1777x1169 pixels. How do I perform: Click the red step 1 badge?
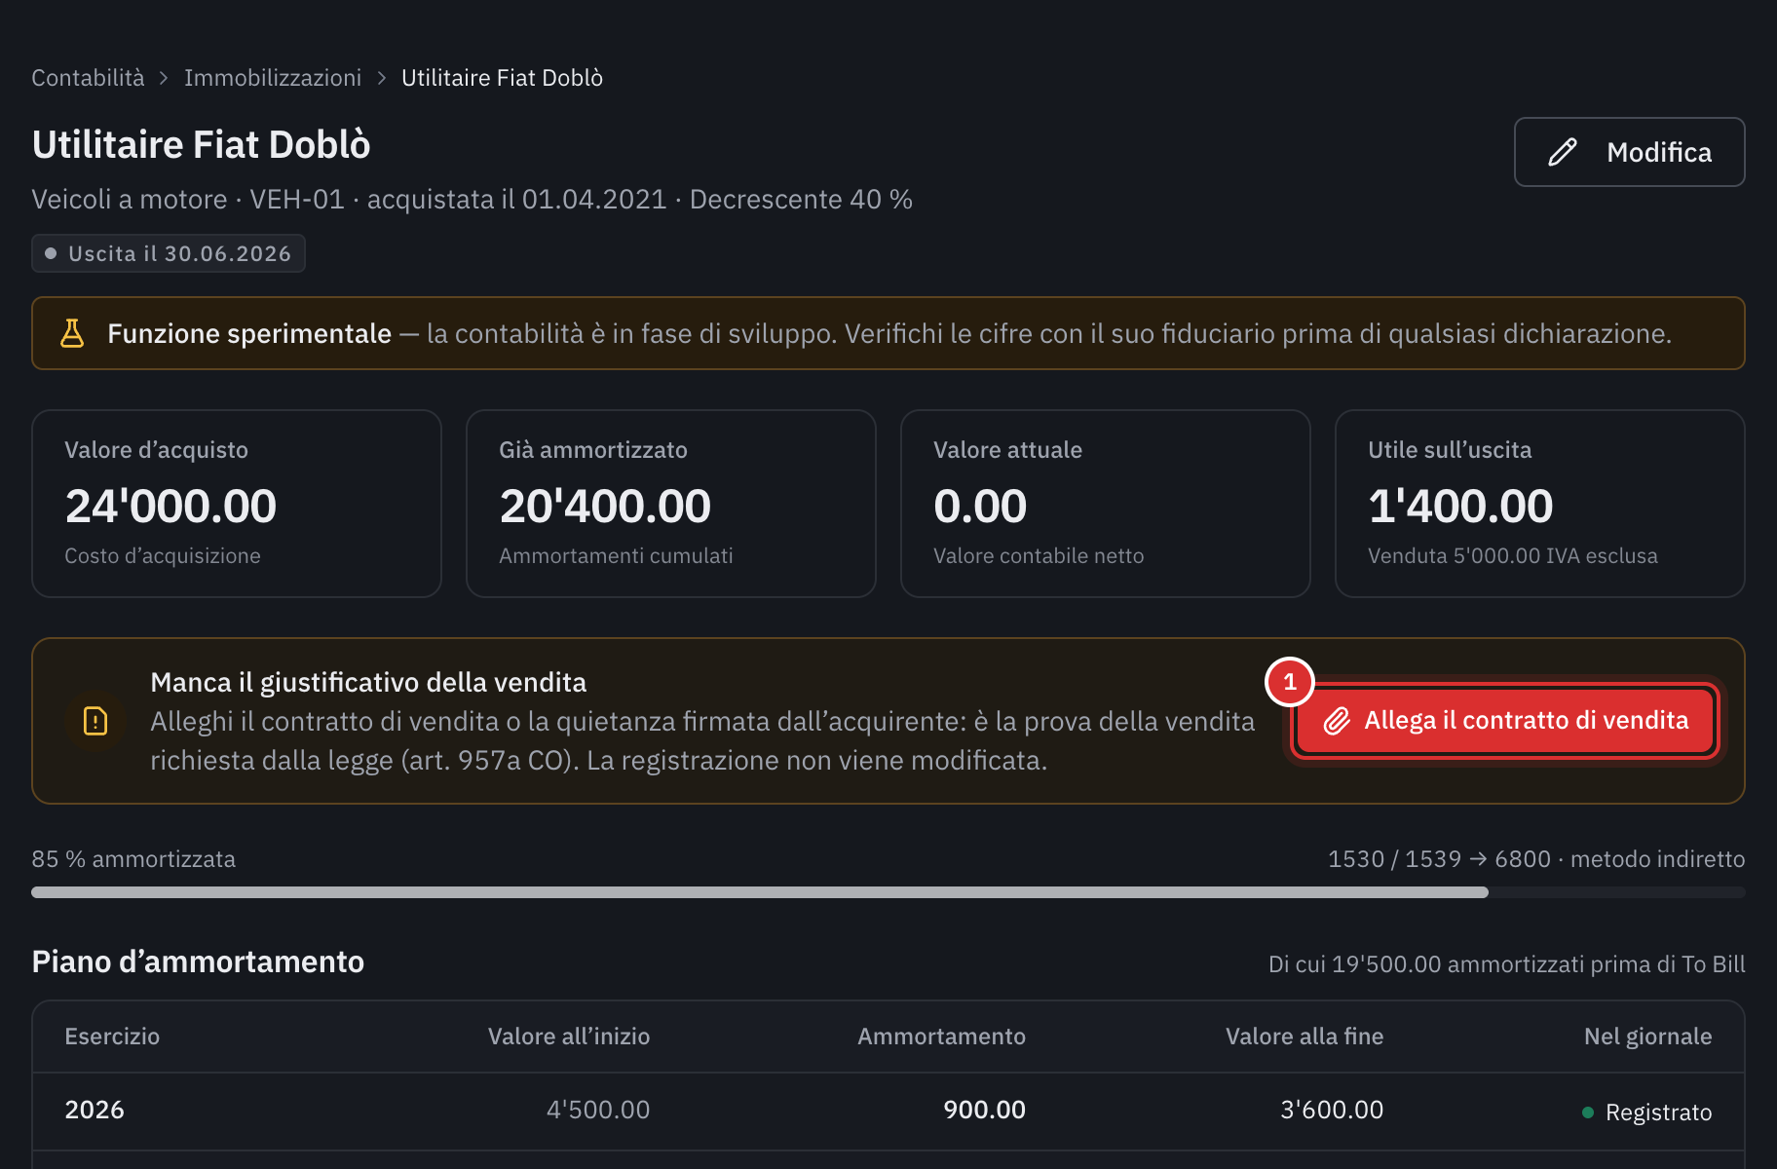pyautogui.click(x=1290, y=682)
